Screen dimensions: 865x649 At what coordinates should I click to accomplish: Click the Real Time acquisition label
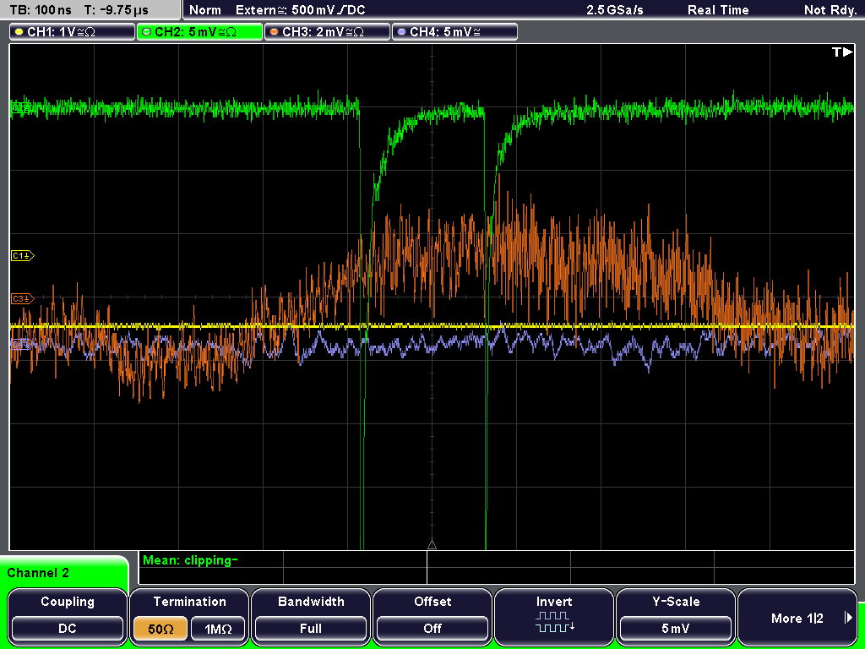click(718, 10)
